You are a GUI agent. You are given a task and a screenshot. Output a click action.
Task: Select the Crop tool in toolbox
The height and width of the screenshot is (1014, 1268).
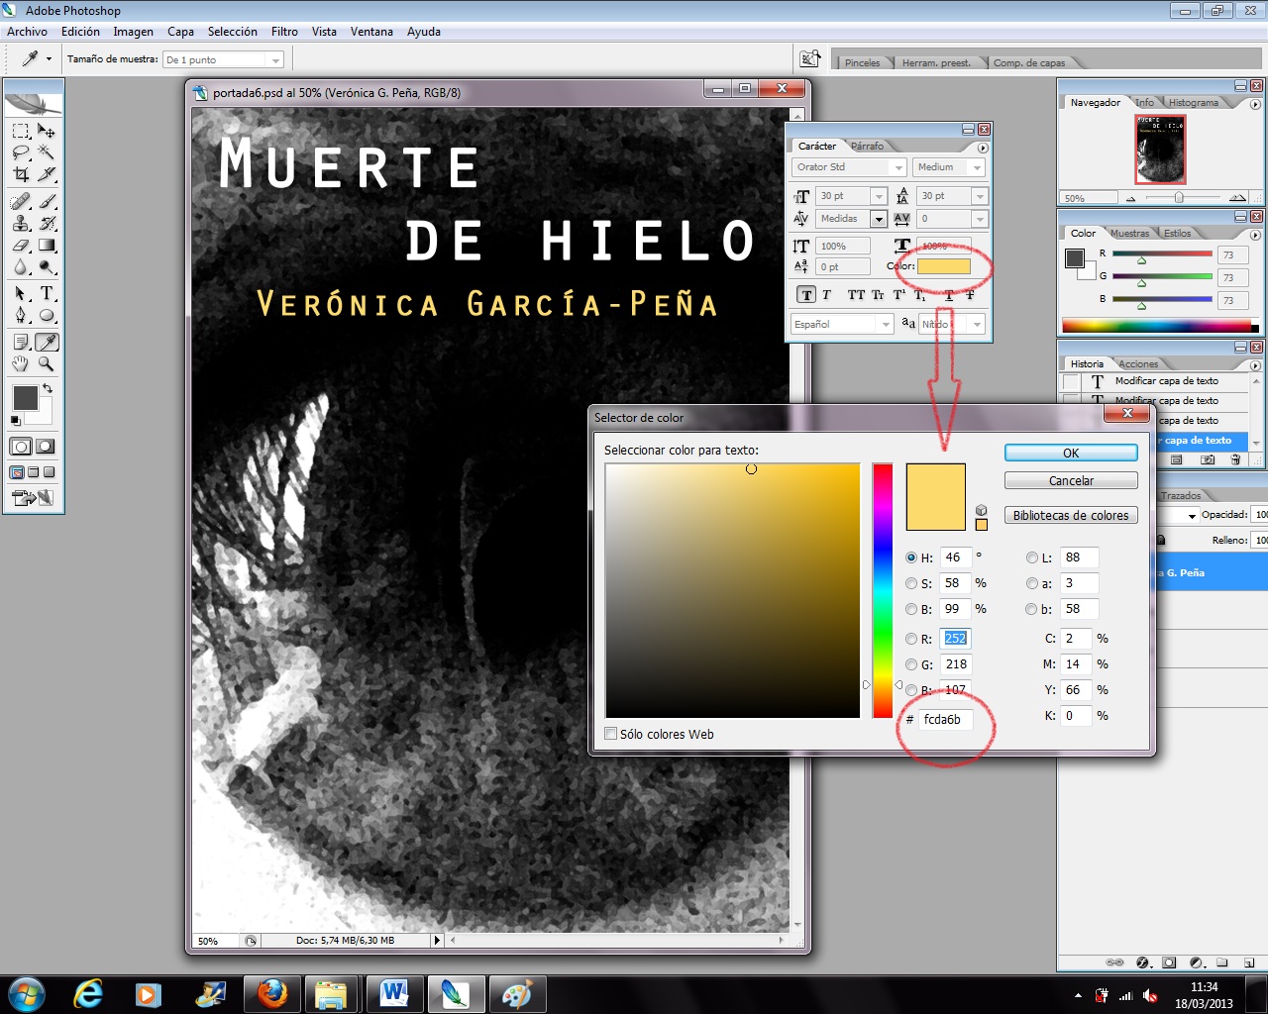coord(21,174)
